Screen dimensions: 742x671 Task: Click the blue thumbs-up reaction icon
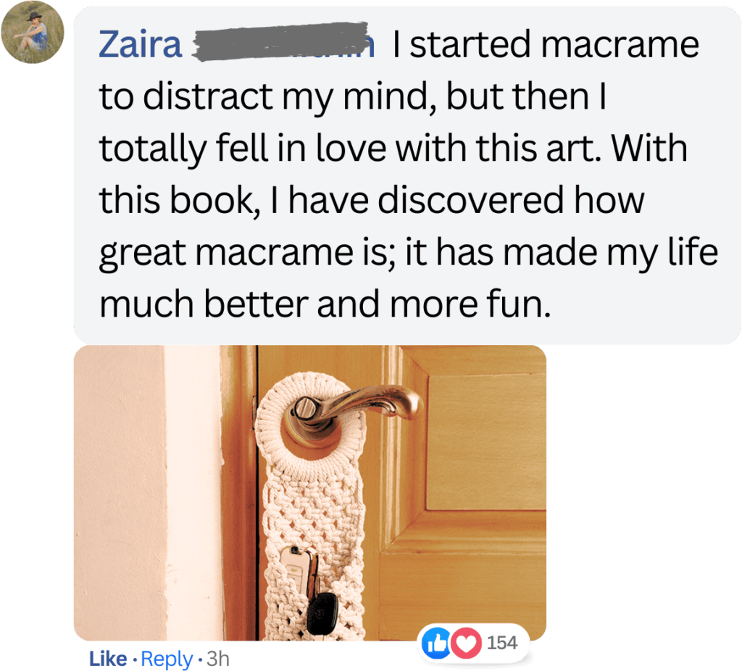(436, 643)
